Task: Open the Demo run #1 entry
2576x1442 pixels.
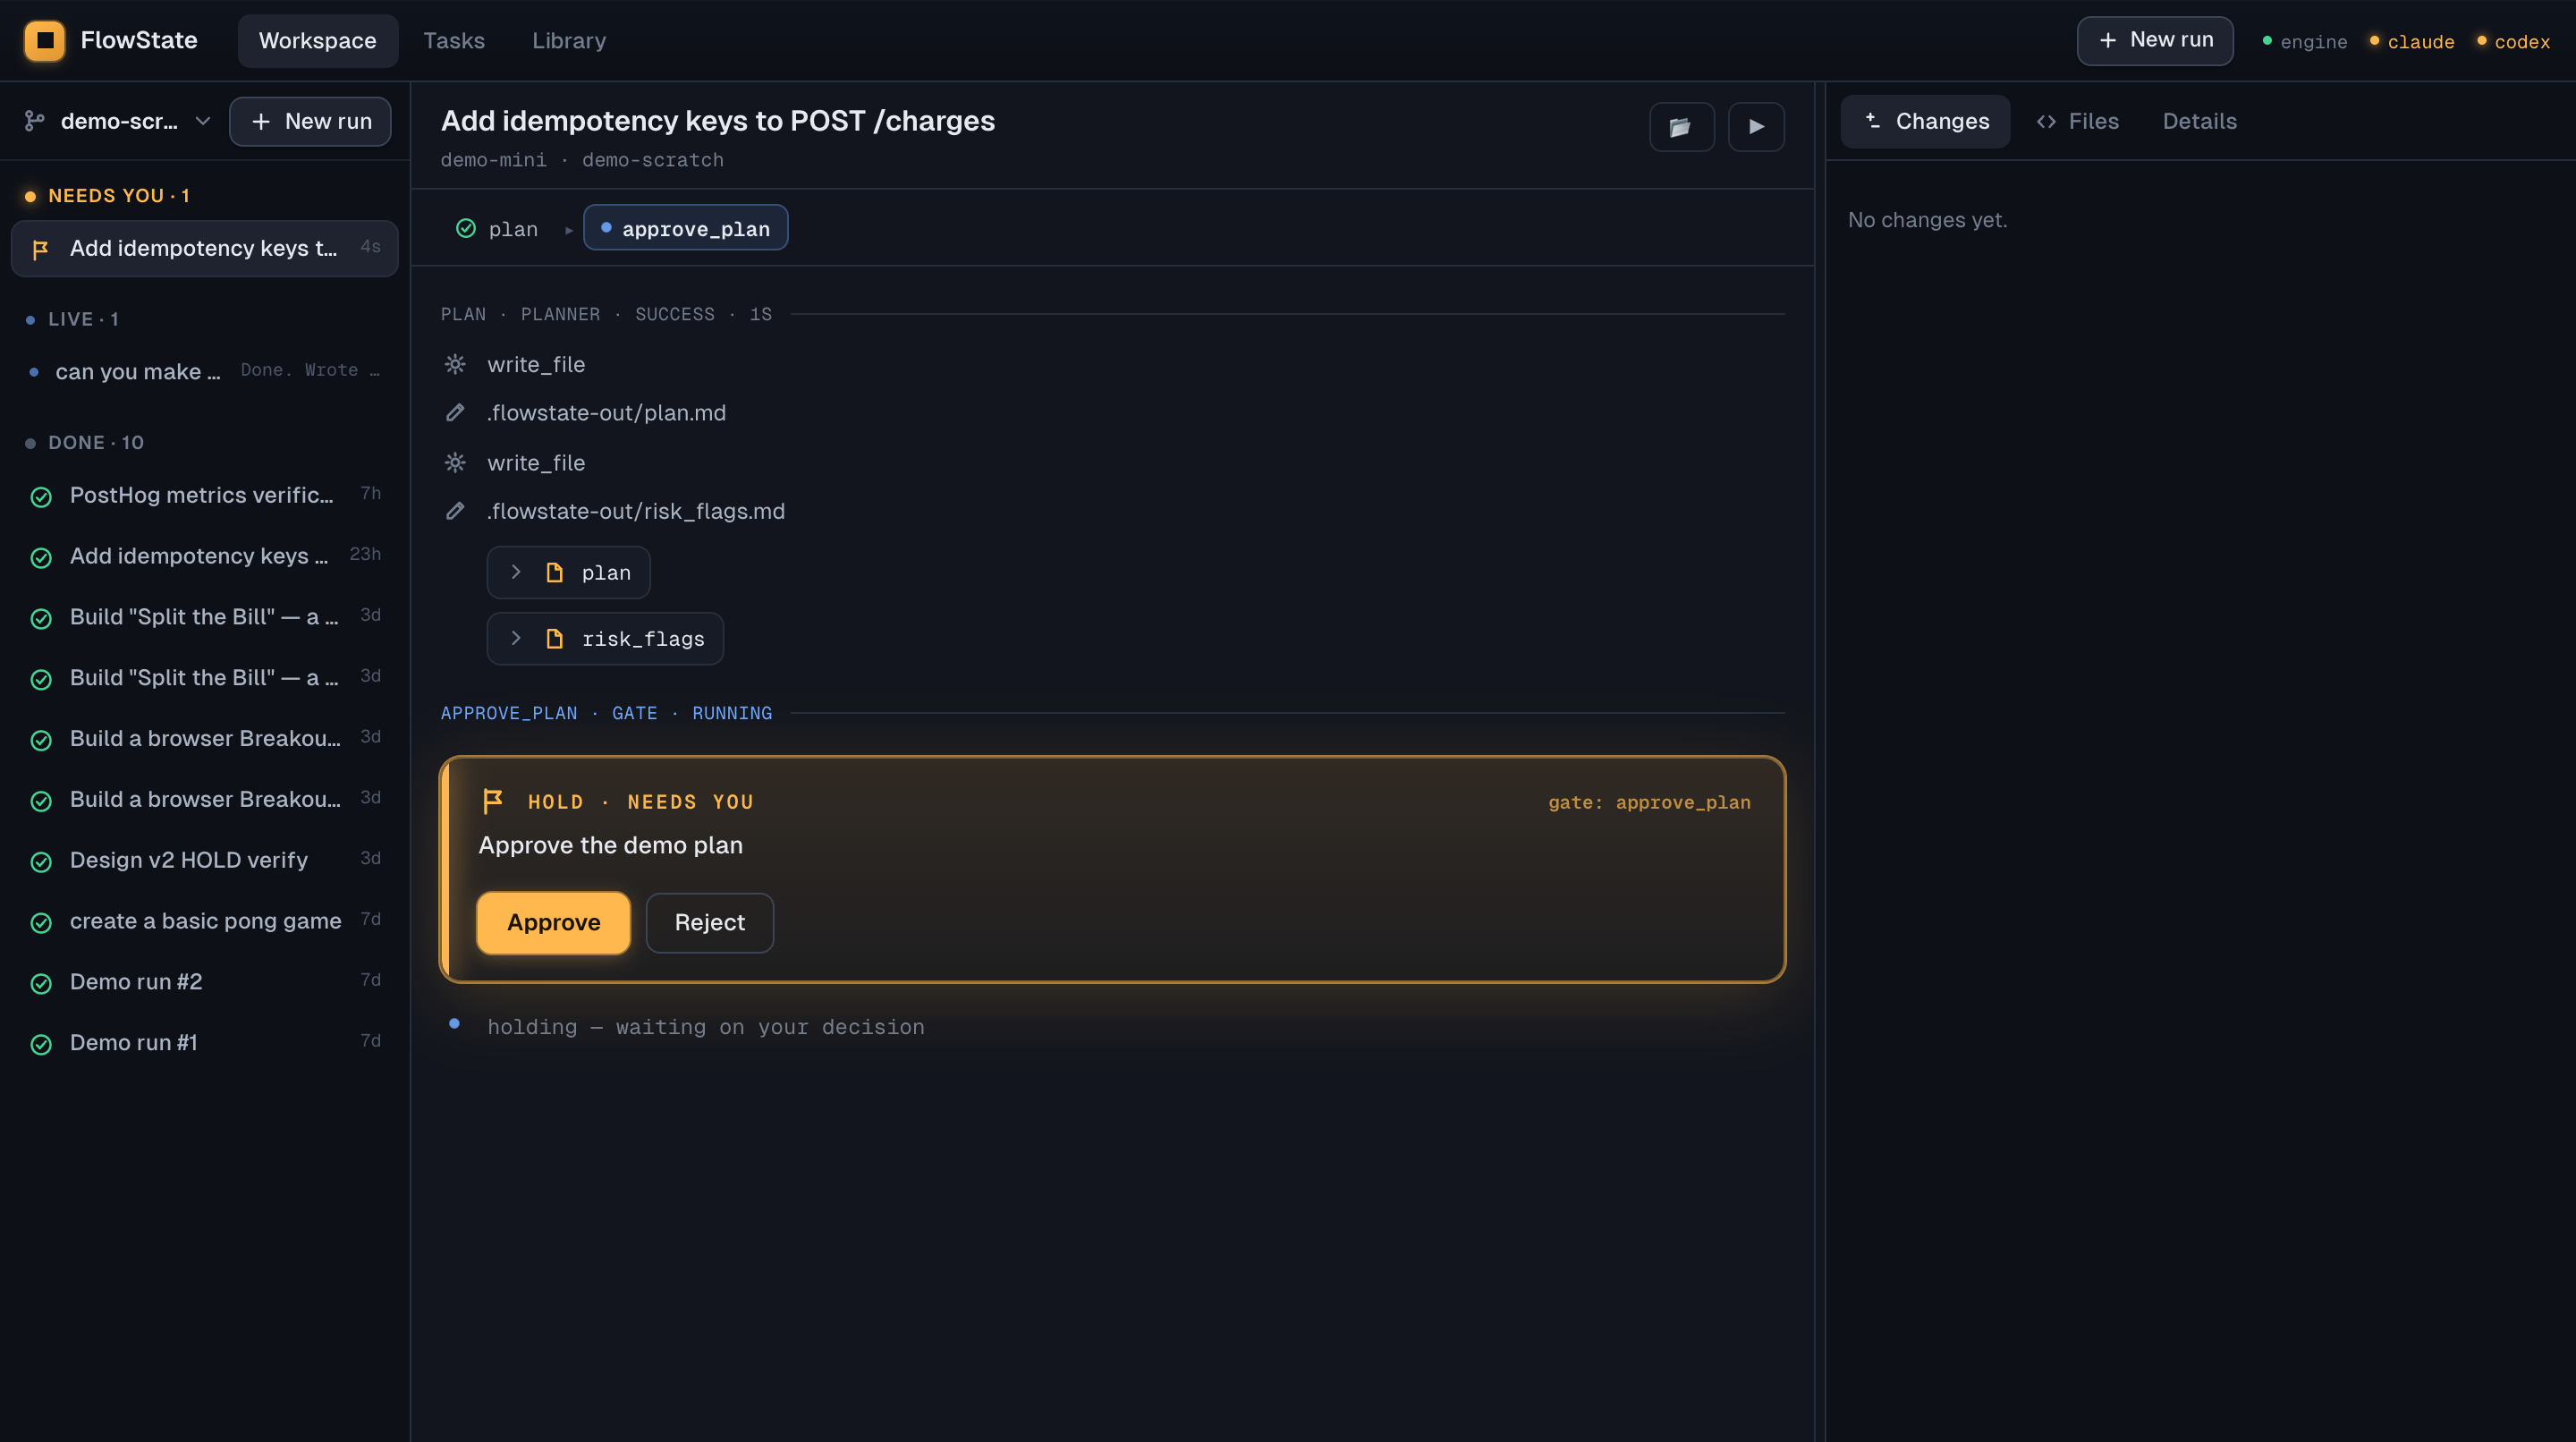Action: pos(205,1043)
